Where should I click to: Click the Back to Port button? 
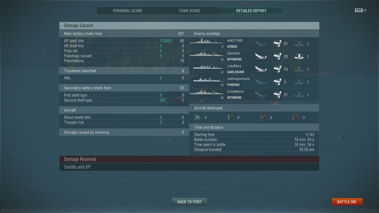[189, 202]
